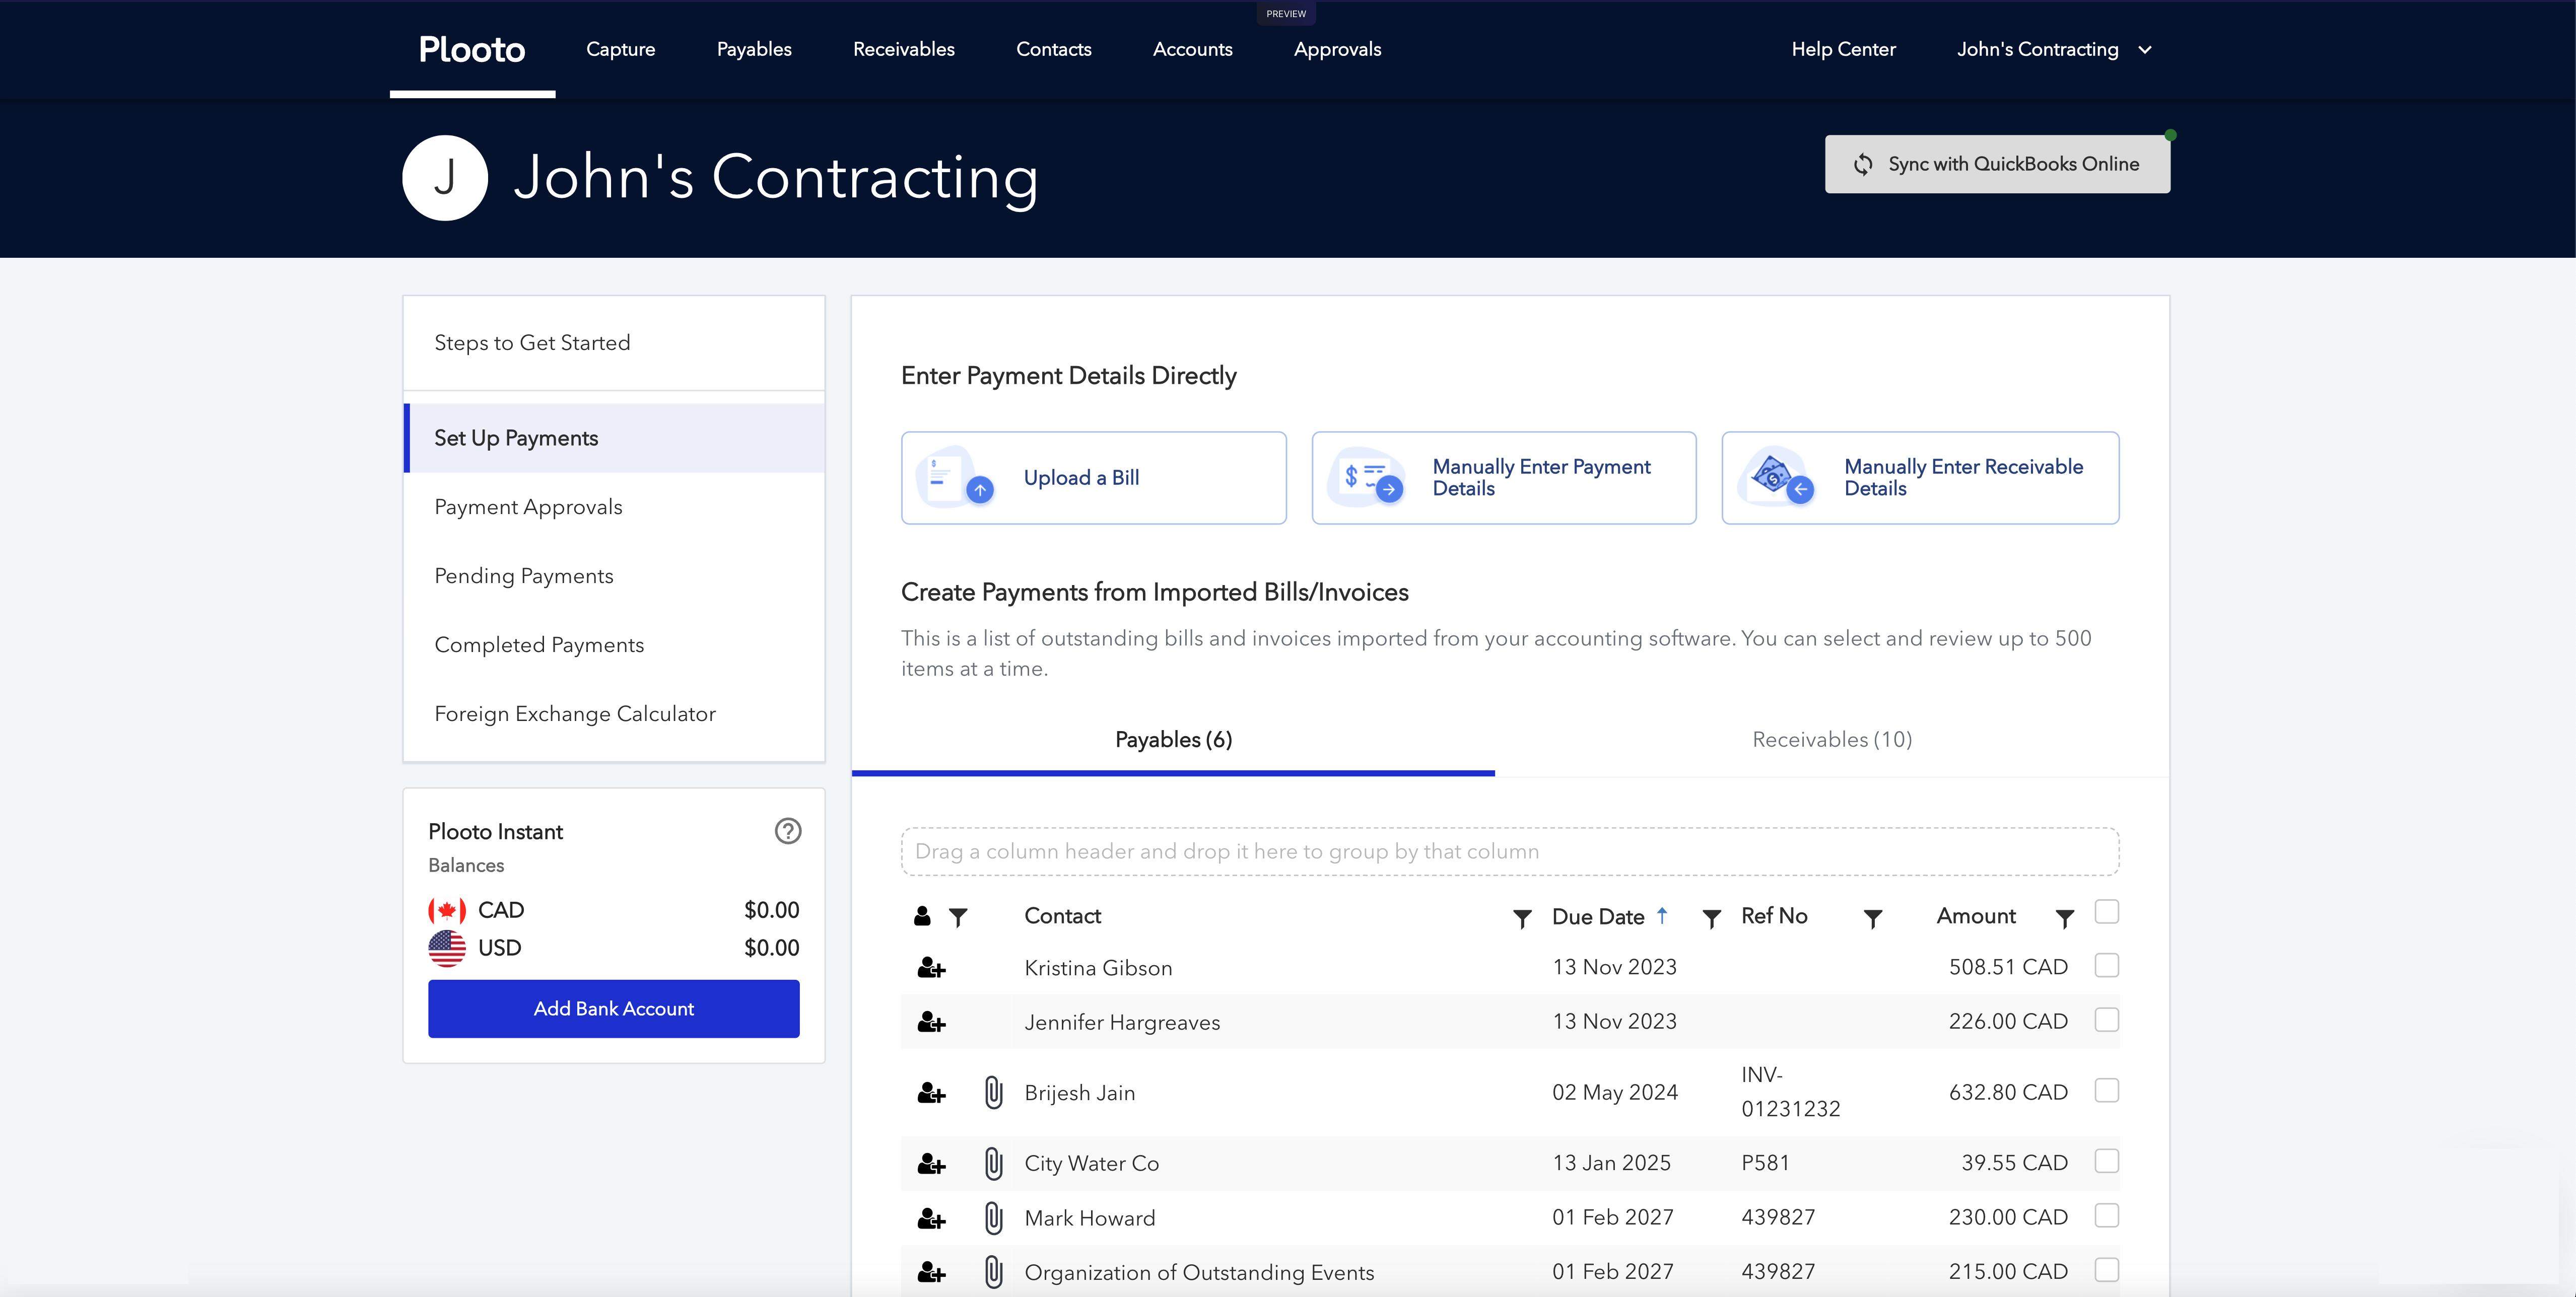Image resolution: width=2576 pixels, height=1297 pixels.
Task: Expand the John's Contracting account dropdown
Action: 2145,50
